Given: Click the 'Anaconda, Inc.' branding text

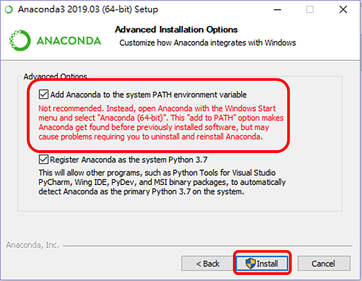Looking at the screenshot, I should [33, 245].
